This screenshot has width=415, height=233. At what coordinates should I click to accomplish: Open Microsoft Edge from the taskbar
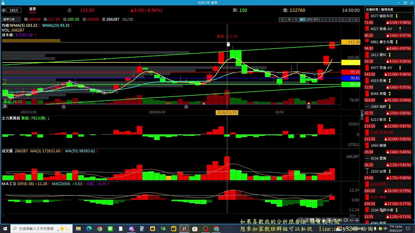89,229
